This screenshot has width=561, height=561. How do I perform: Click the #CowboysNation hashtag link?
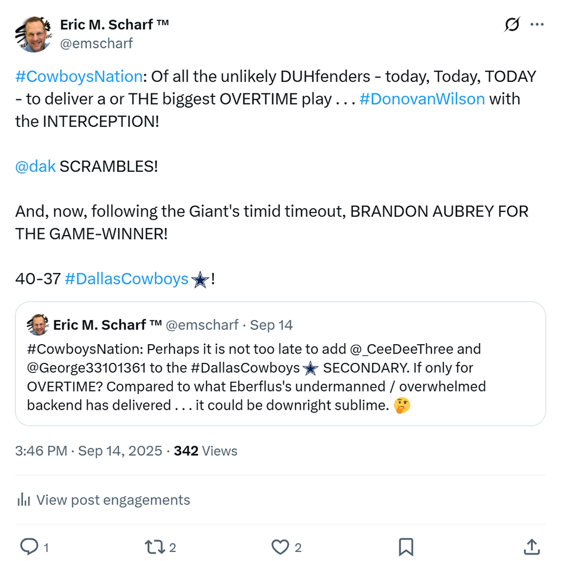point(79,77)
